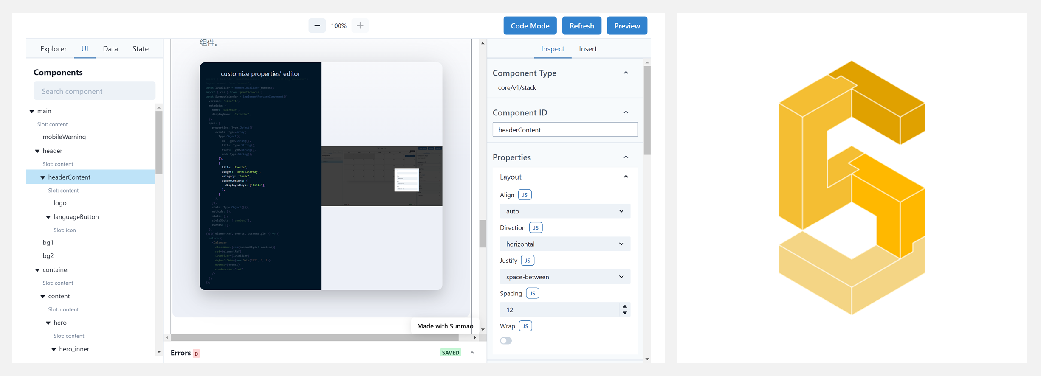
Task: Expand the Errors panel chevron
Action: (472, 353)
